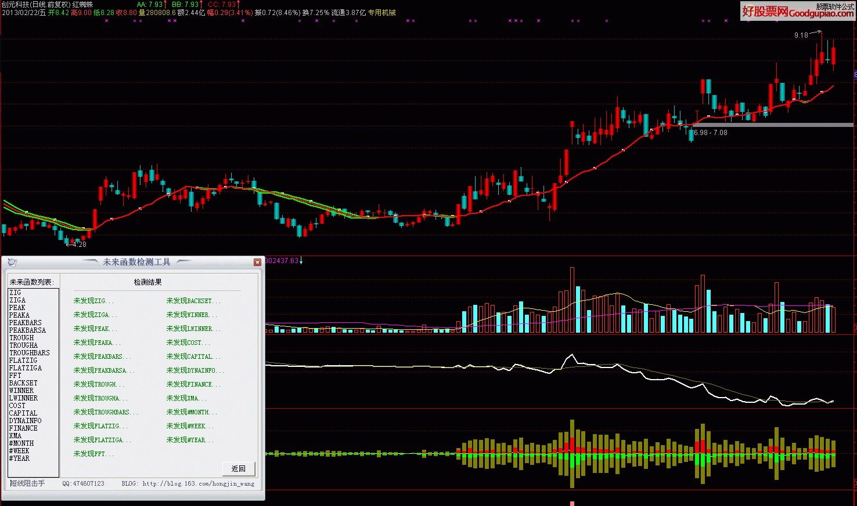Select FINANCE in the function list
This screenshot has width=857, height=506.
click(23, 428)
